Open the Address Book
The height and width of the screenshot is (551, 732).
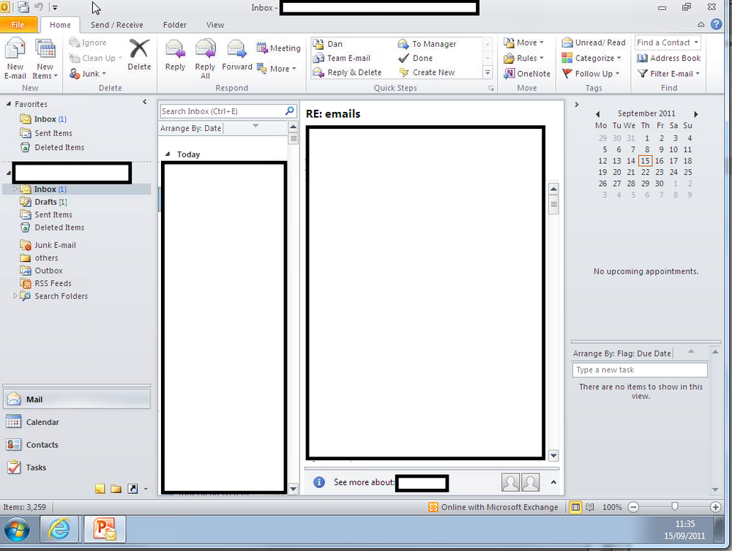point(668,59)
